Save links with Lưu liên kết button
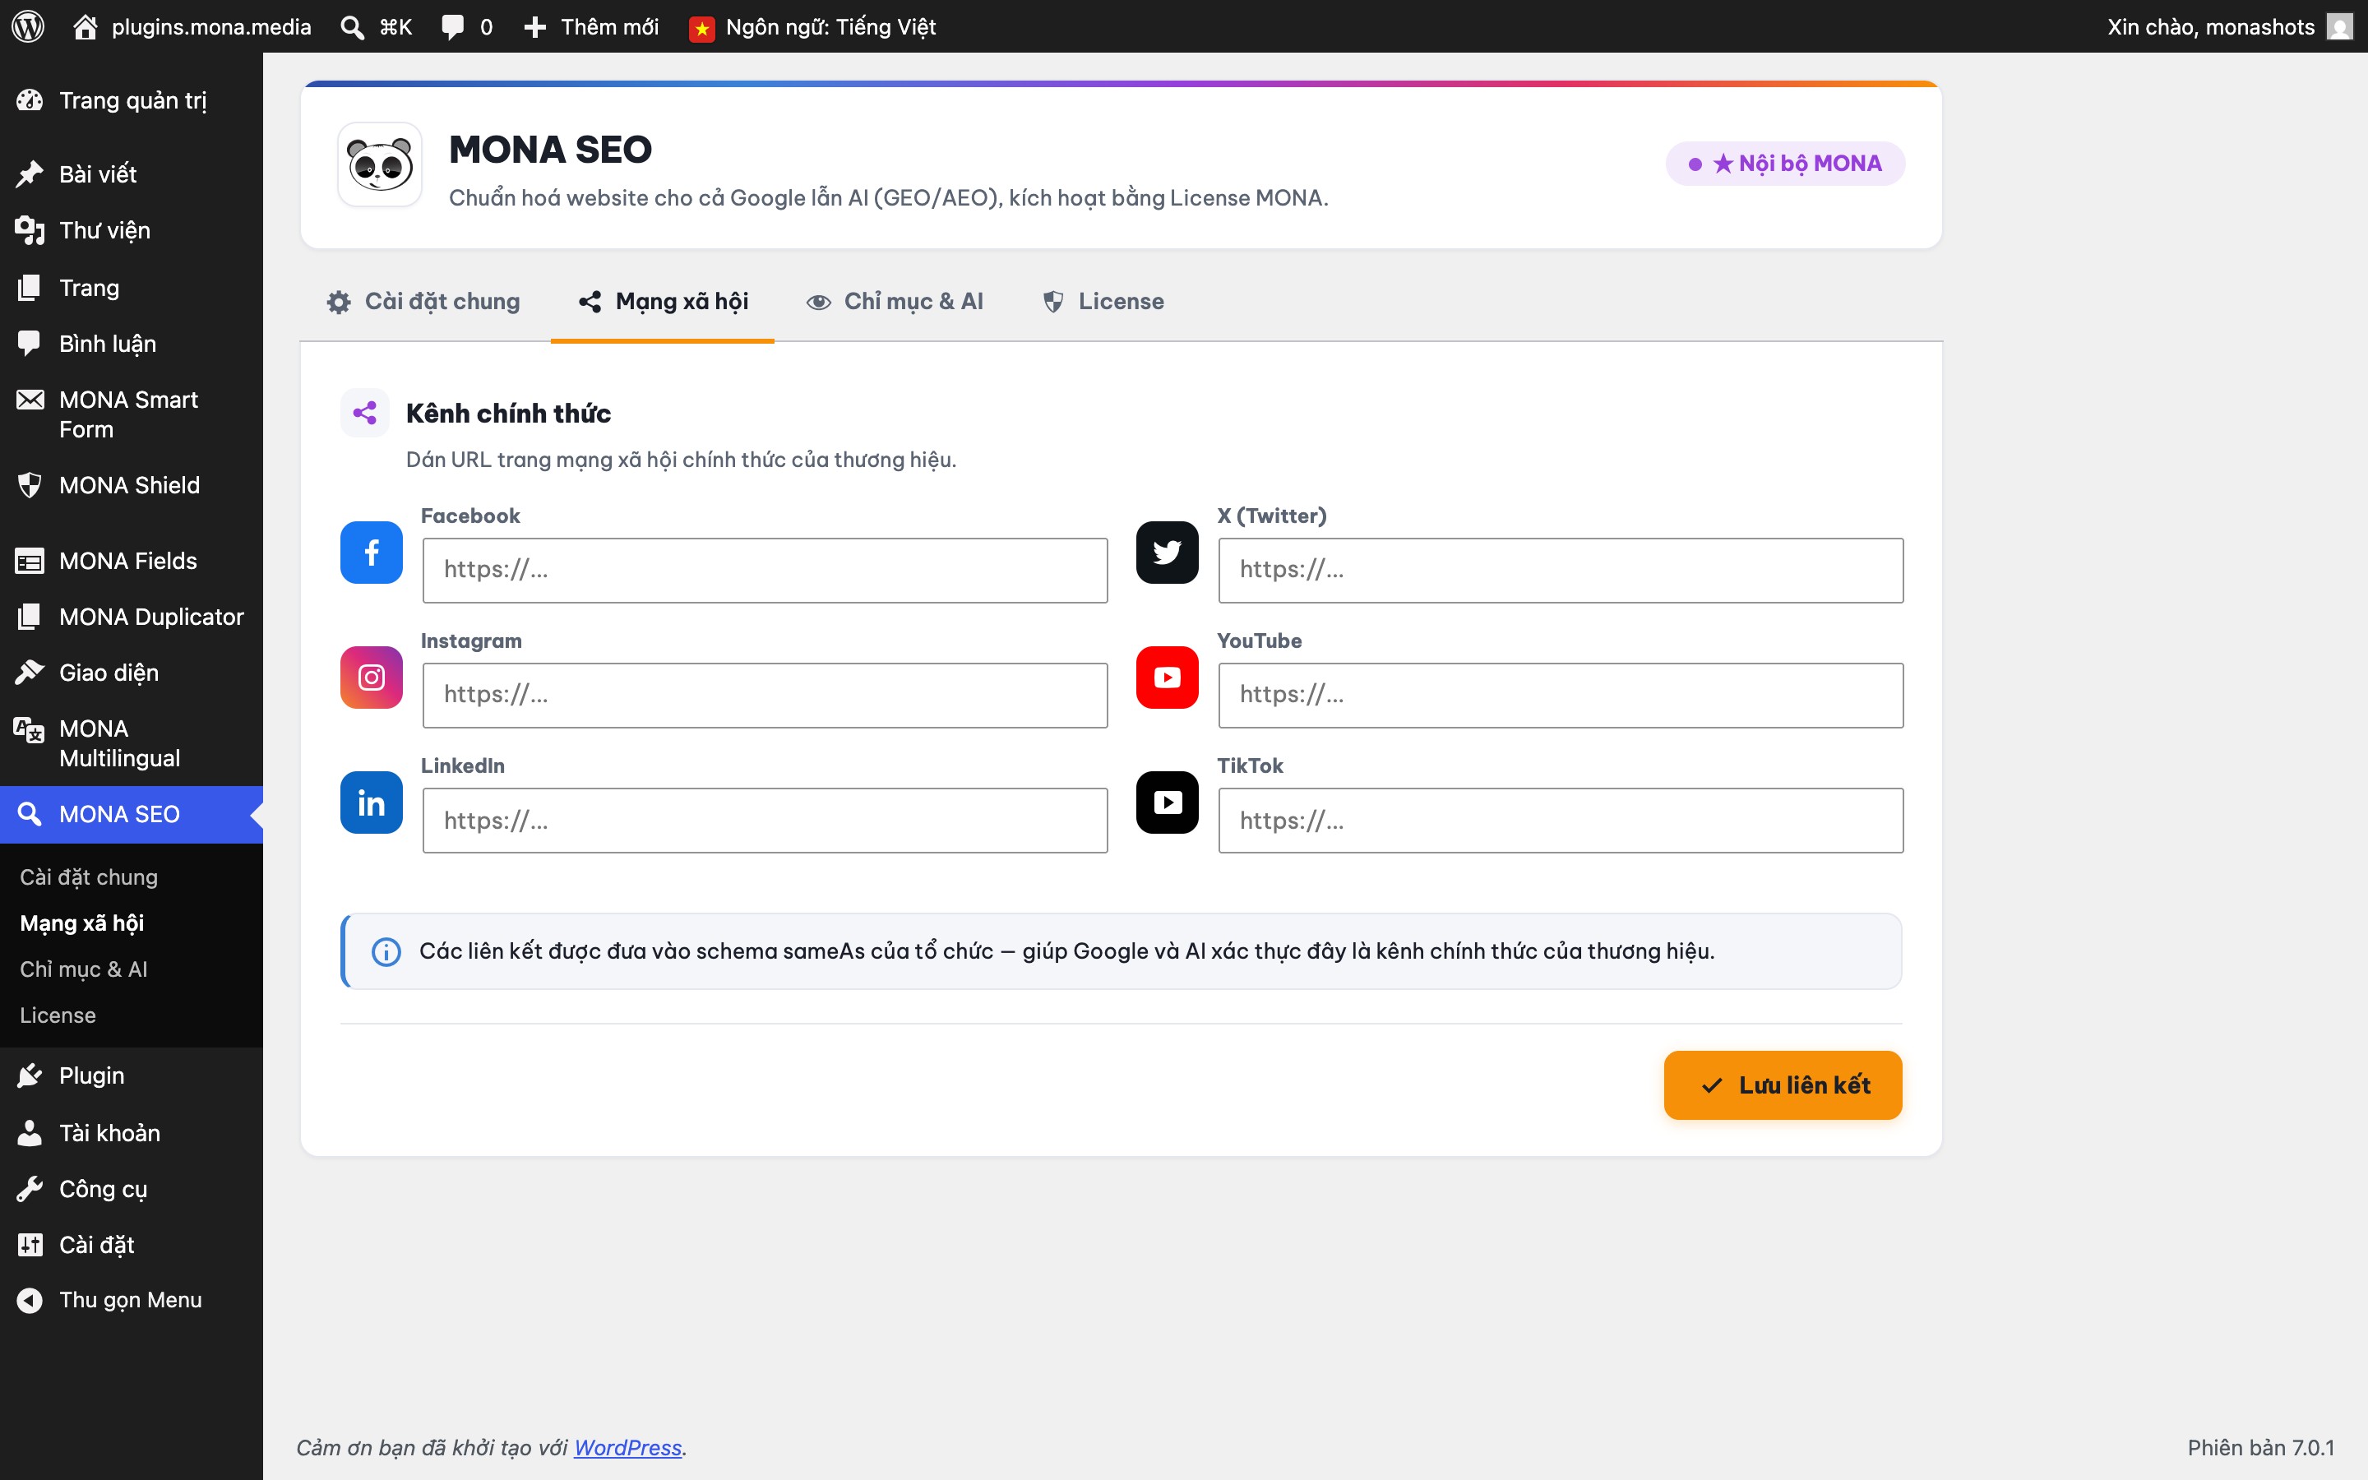The image size is (2368, 1480). click(1782, 1085)
